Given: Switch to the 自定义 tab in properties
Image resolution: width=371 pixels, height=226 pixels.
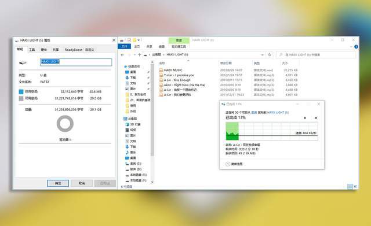Looking at the screenshot, I should pos(90,50).
